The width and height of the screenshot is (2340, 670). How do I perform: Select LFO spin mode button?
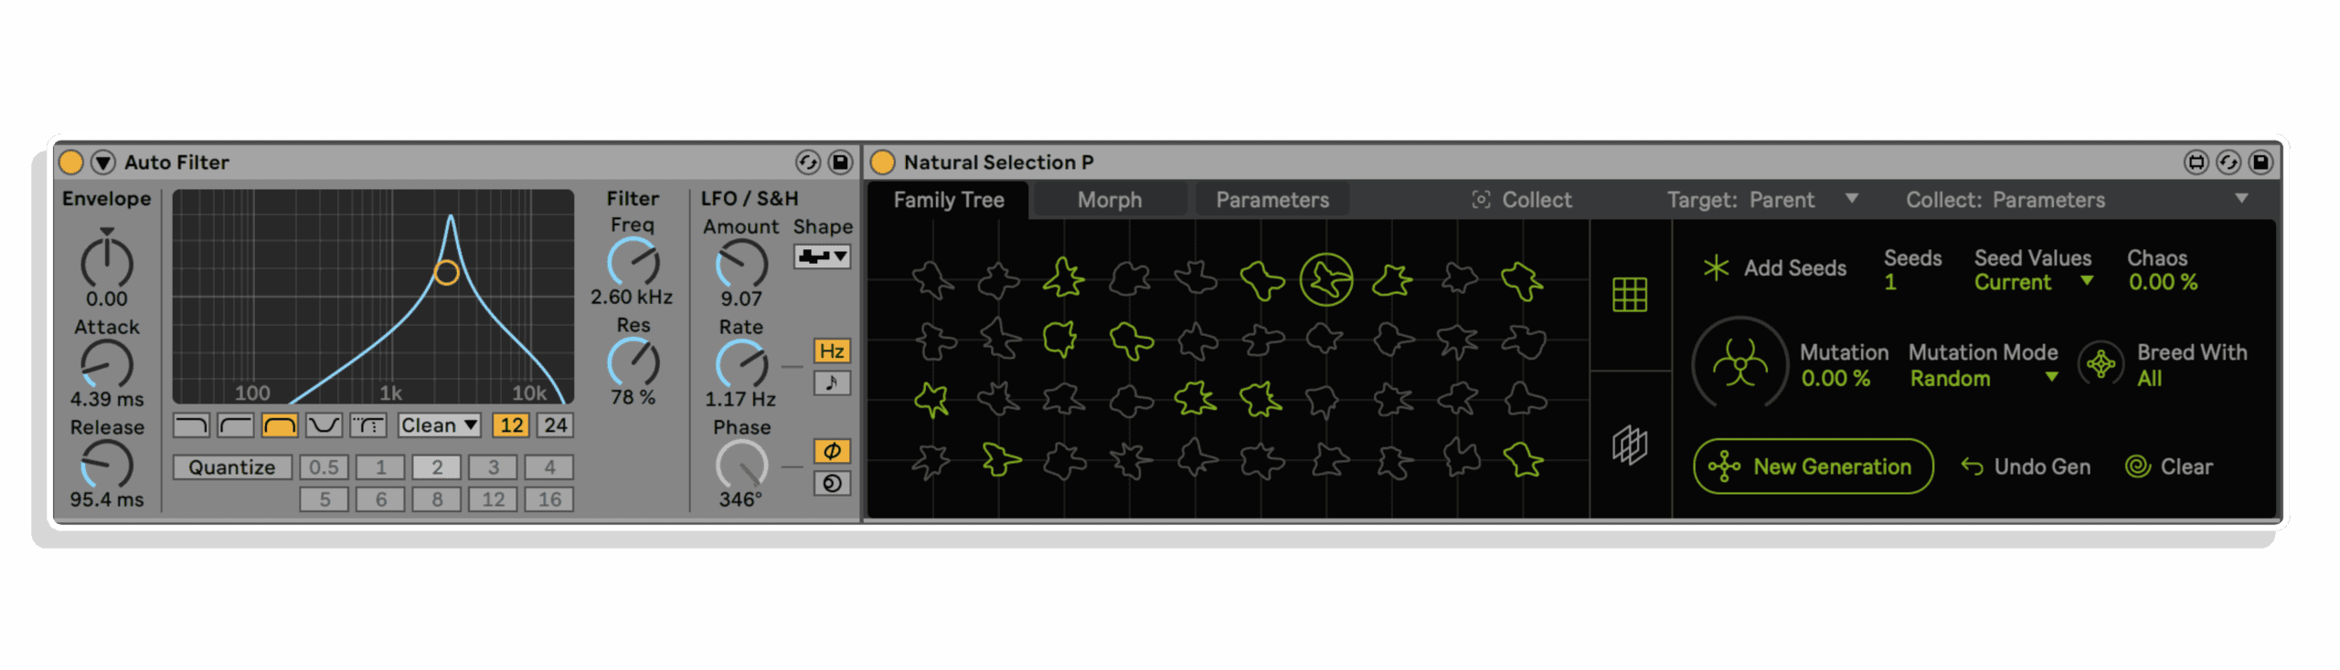click(x=832, y=483)
